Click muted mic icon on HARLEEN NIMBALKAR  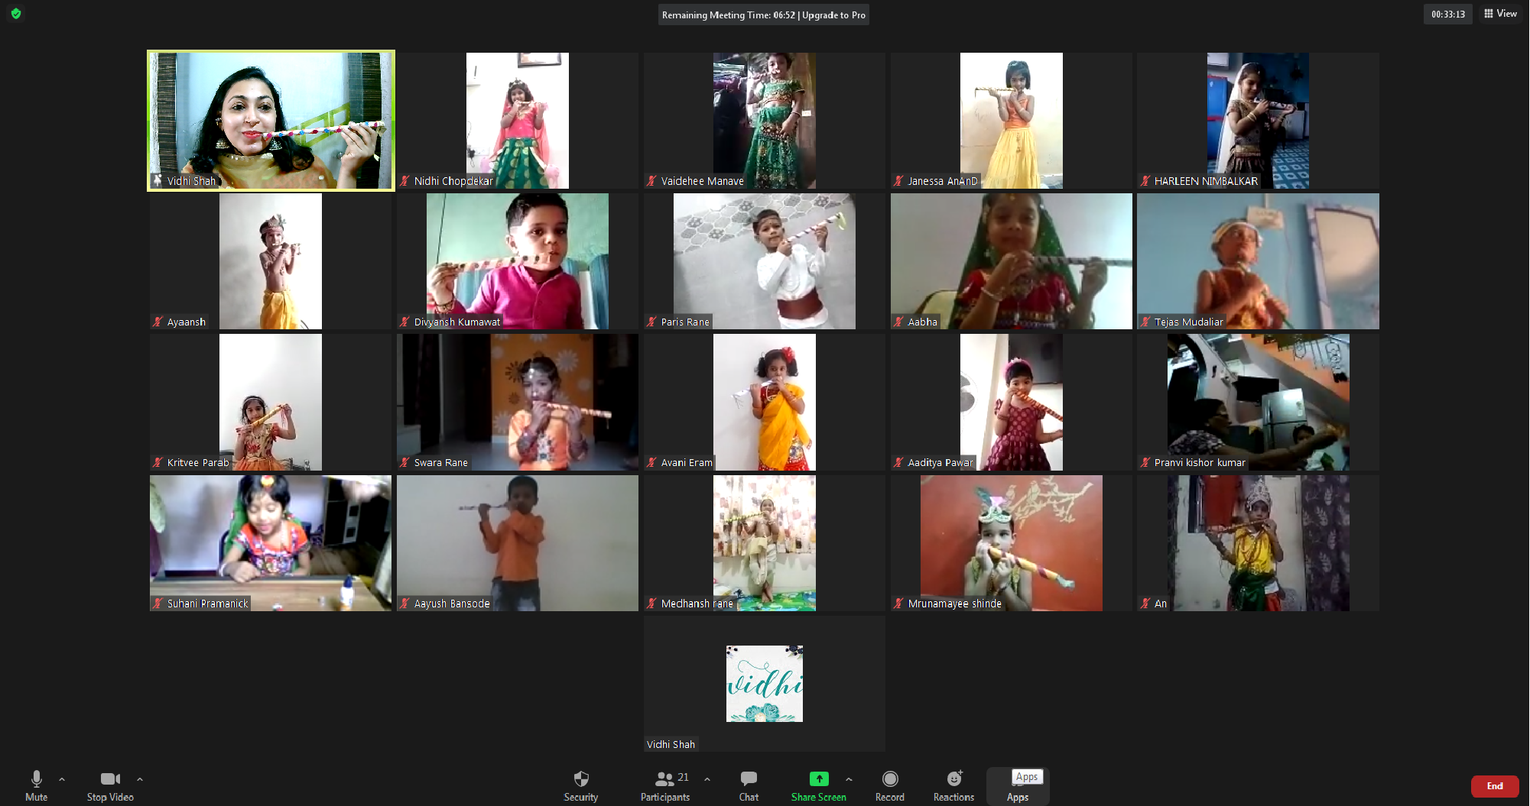pos(1145,181)
